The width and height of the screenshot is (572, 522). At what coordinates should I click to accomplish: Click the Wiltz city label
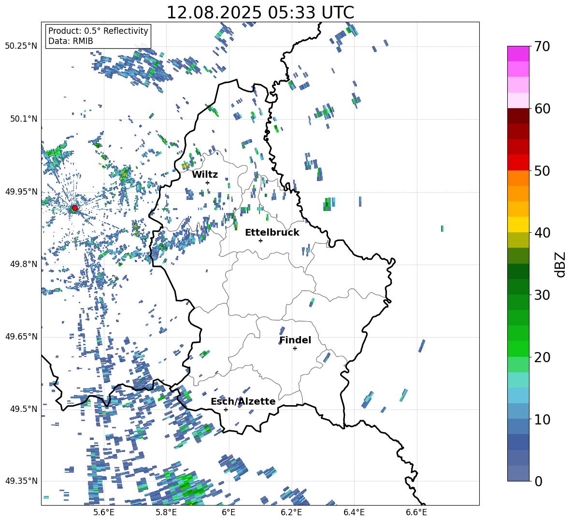pos(205,175)
